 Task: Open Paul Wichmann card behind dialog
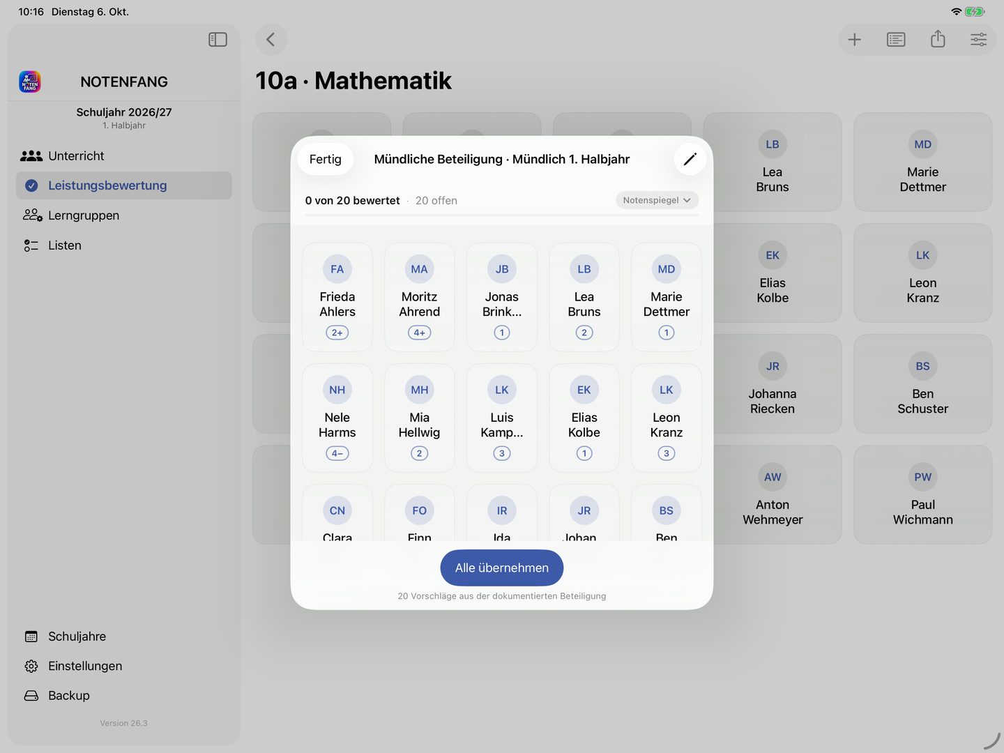click(x=923, y=494)
